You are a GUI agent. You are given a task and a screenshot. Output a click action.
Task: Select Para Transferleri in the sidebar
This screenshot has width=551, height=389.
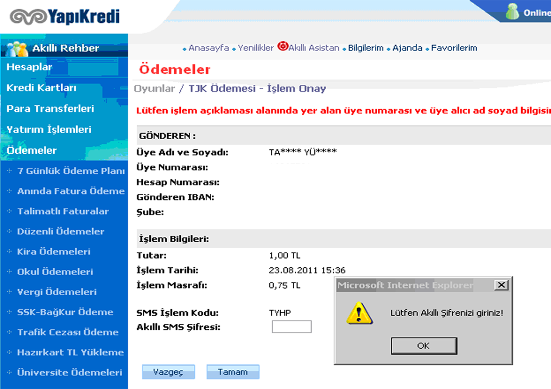tap(50, 108)
